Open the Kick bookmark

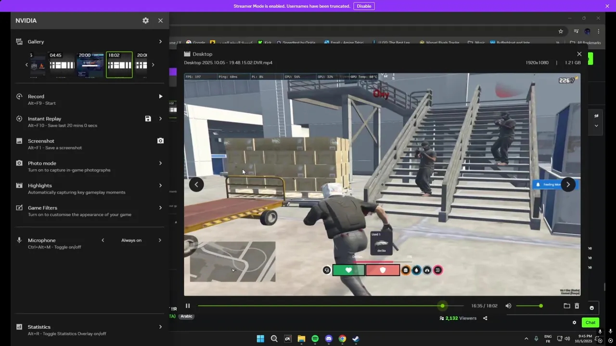(x=264, y=43)
